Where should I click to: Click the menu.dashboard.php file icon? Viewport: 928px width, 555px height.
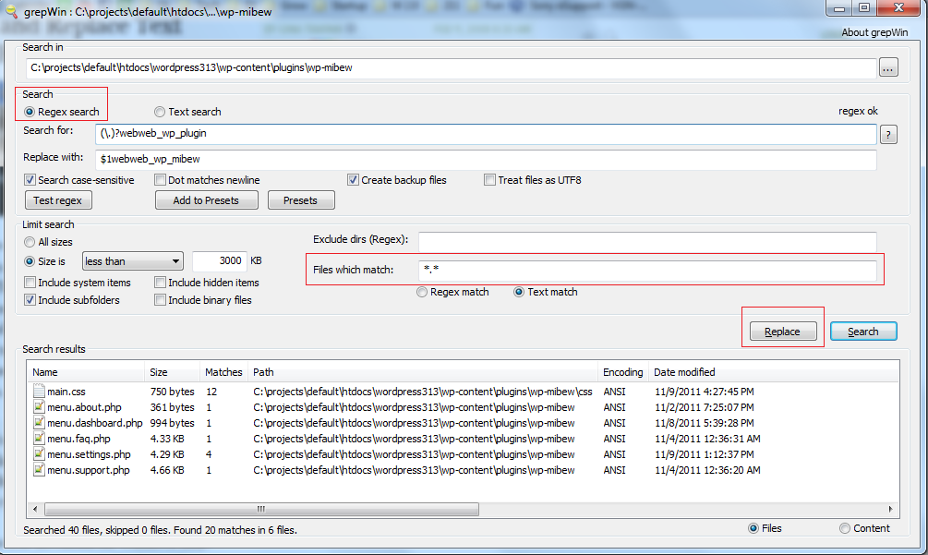tap(38, 422)
